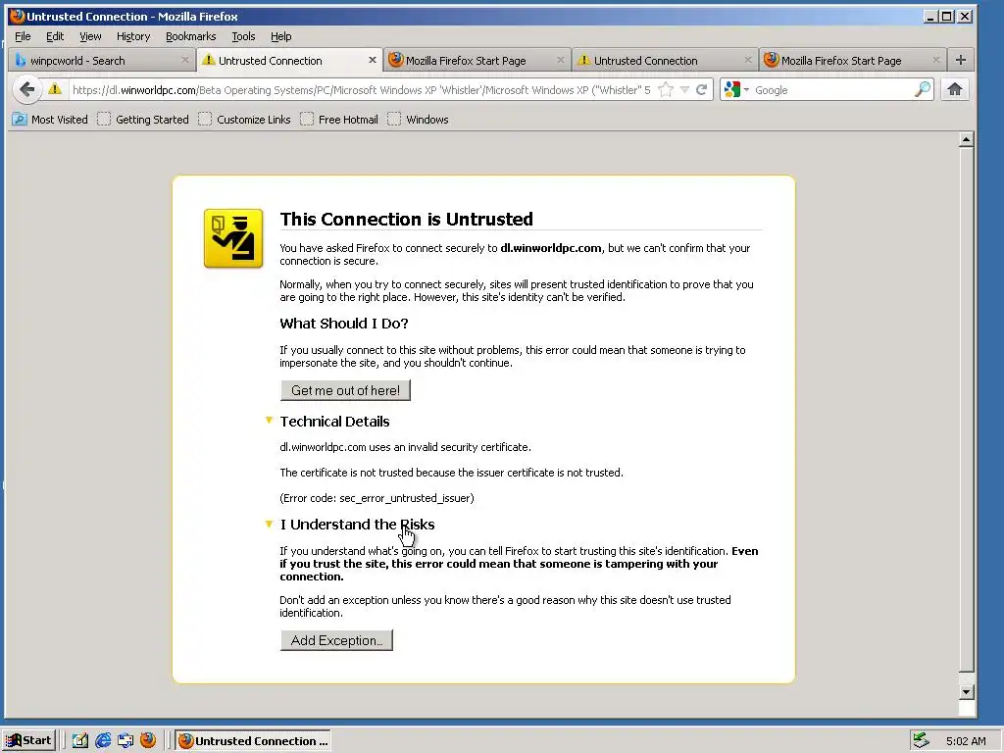Click the error code sec_error_untrusted_issuer text
Viewport: 1004px width, 753px height.
[376, 498]
